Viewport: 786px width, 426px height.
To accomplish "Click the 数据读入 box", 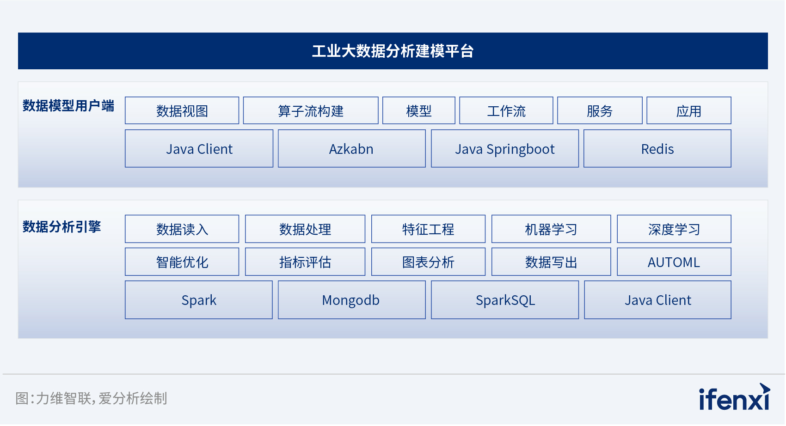I will [182, 229].
